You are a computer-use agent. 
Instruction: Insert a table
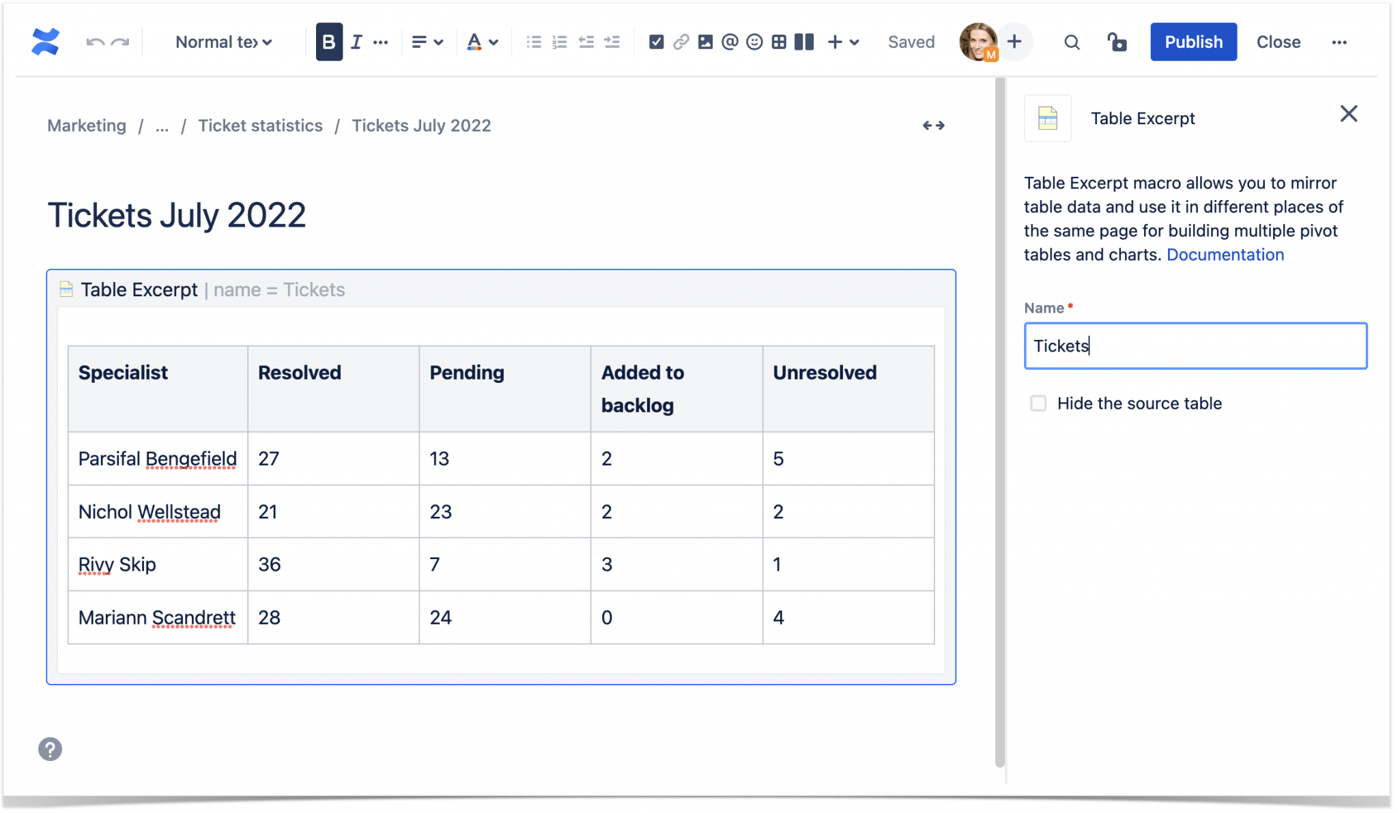coord(778,42)
